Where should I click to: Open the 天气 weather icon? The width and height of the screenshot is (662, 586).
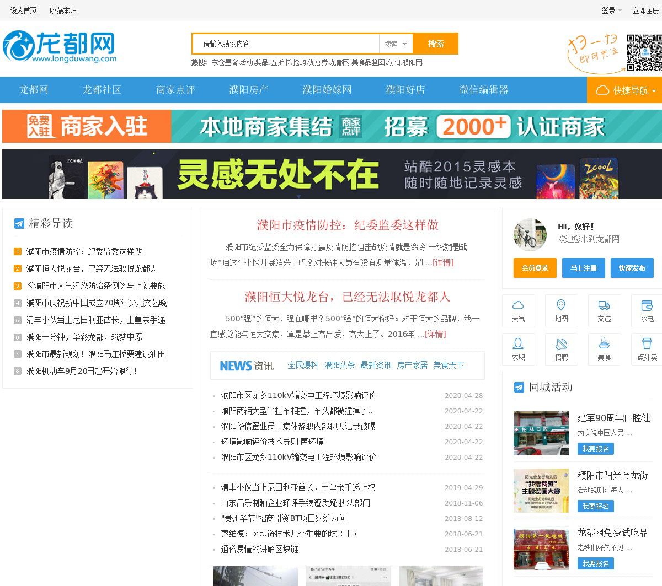(x=518, y=311)
